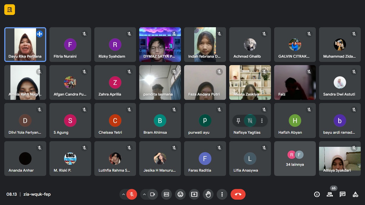Screen dimensions: 365x205
Task: Open the activities shapes icon
Action: pos(355,194)
